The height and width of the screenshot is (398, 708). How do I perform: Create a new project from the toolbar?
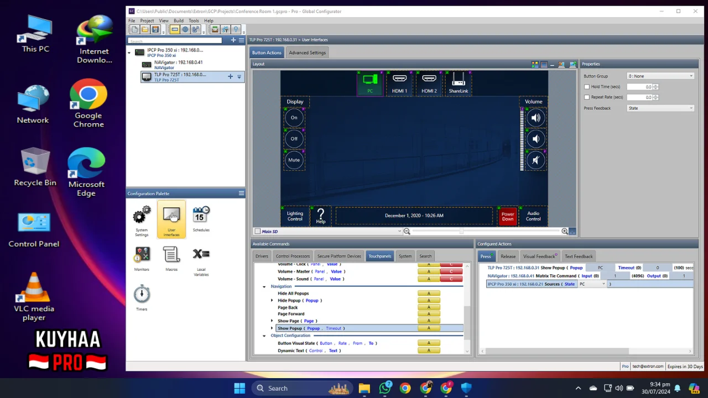[134, 29]
